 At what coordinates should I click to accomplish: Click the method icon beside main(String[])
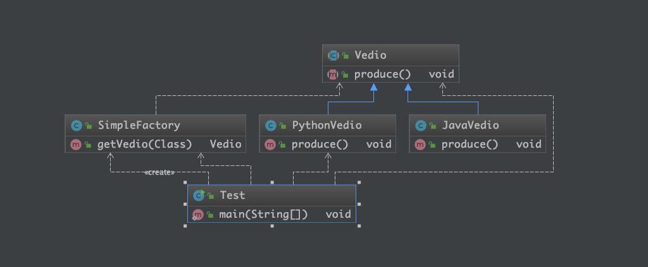[x=198, y=215]
